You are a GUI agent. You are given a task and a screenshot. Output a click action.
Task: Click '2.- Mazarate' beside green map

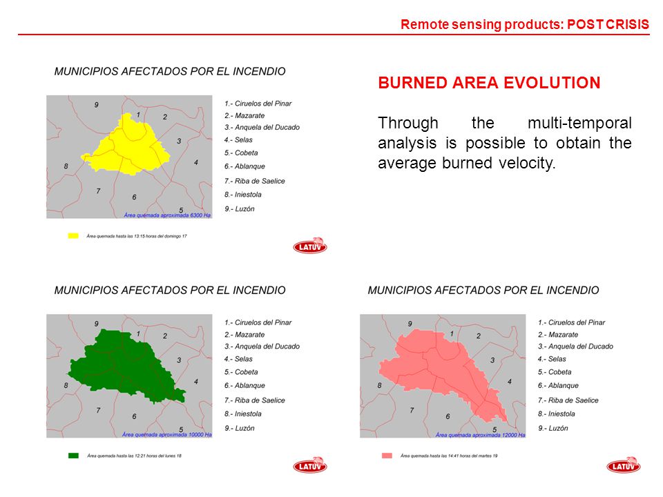pyautogui.click(x=244, y=334)
